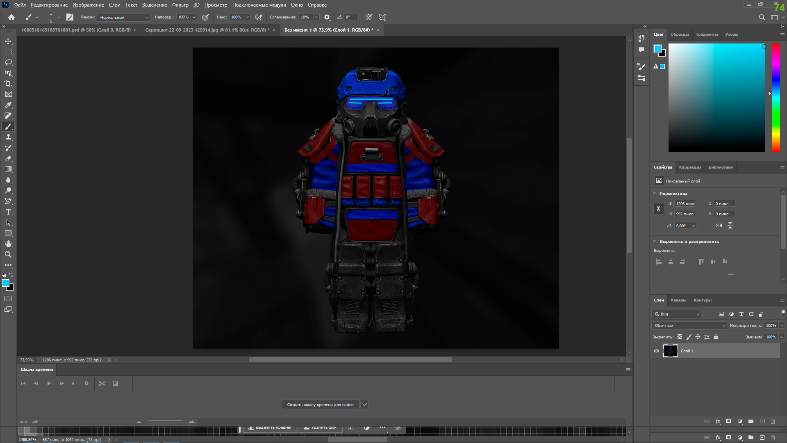Open the Выделение menu
787x443 pixels.
point(155,5)
